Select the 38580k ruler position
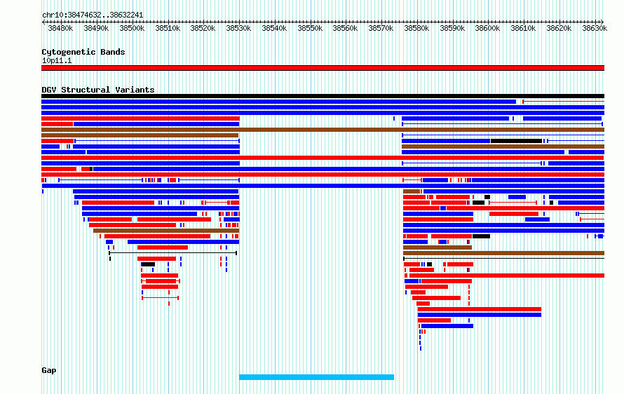Screen dimensions: 624x394 416,28
